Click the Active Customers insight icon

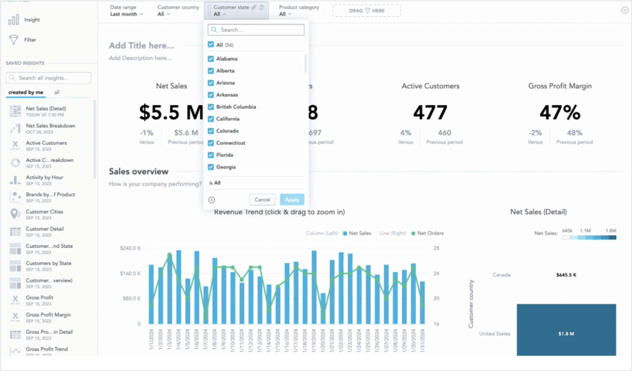tap(15, 145)
